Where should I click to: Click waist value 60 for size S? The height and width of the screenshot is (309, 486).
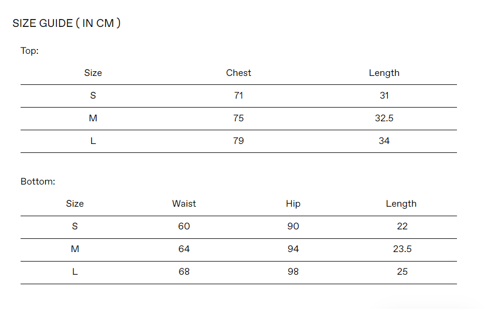click(x=184, y=226)
